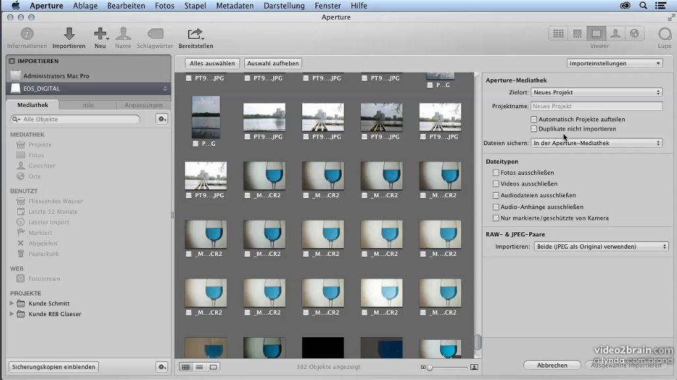Open the Bearbeiten menu
The height and width of the screenshot is (380, 677).
[126, 6]
